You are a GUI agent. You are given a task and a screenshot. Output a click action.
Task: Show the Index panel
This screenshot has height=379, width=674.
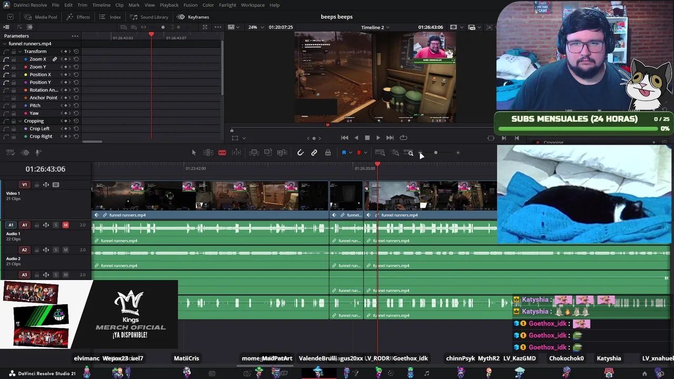(110, 17)
